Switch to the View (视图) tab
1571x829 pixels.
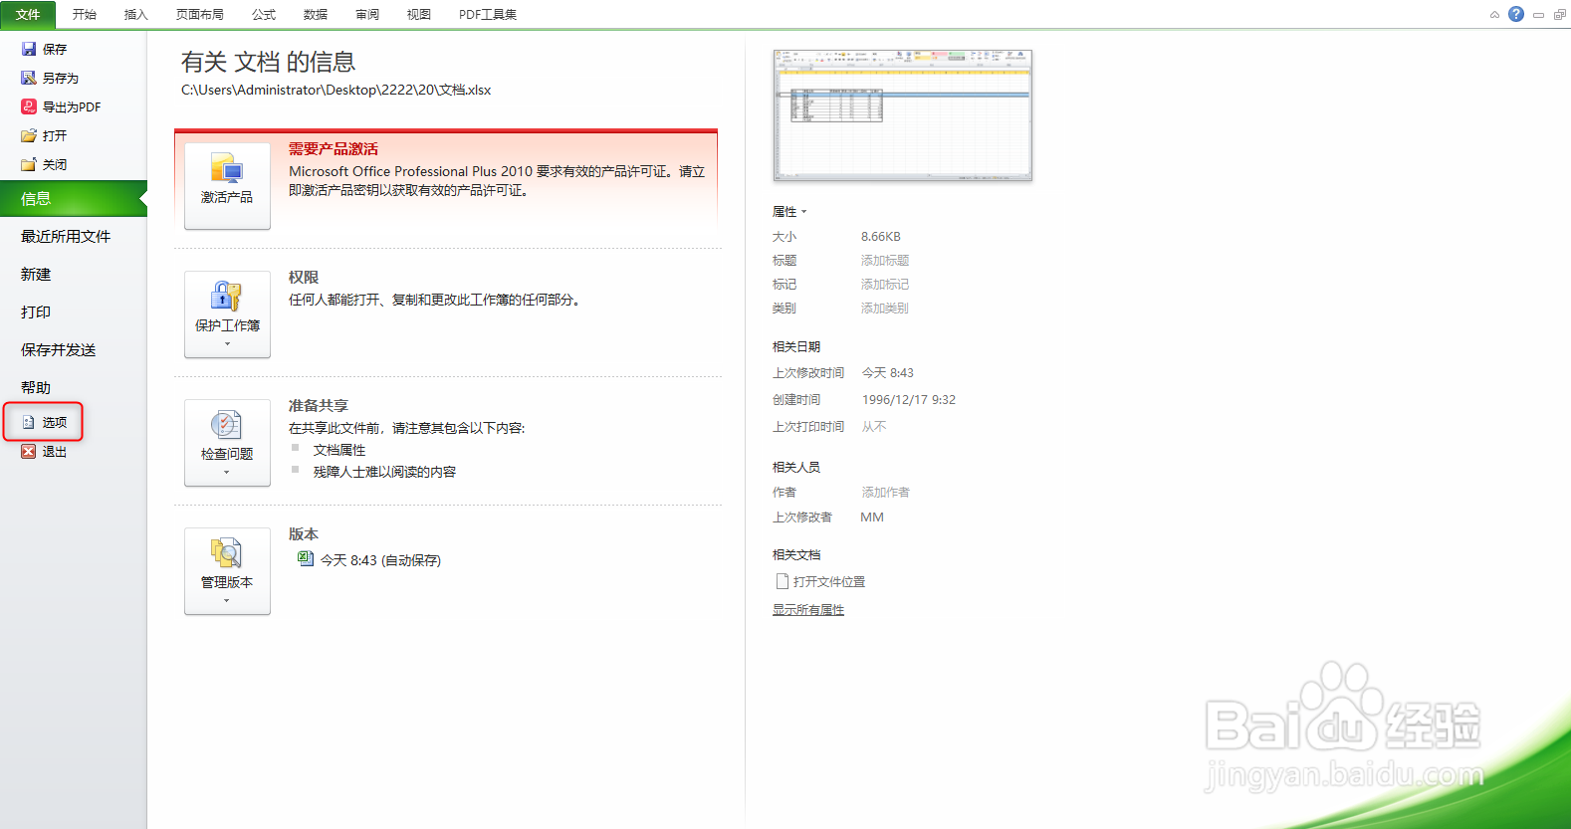419,14
